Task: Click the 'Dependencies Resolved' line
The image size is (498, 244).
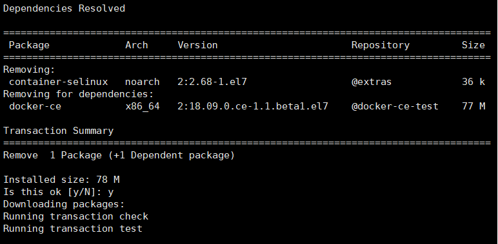Action: click(x=64, y=8)
